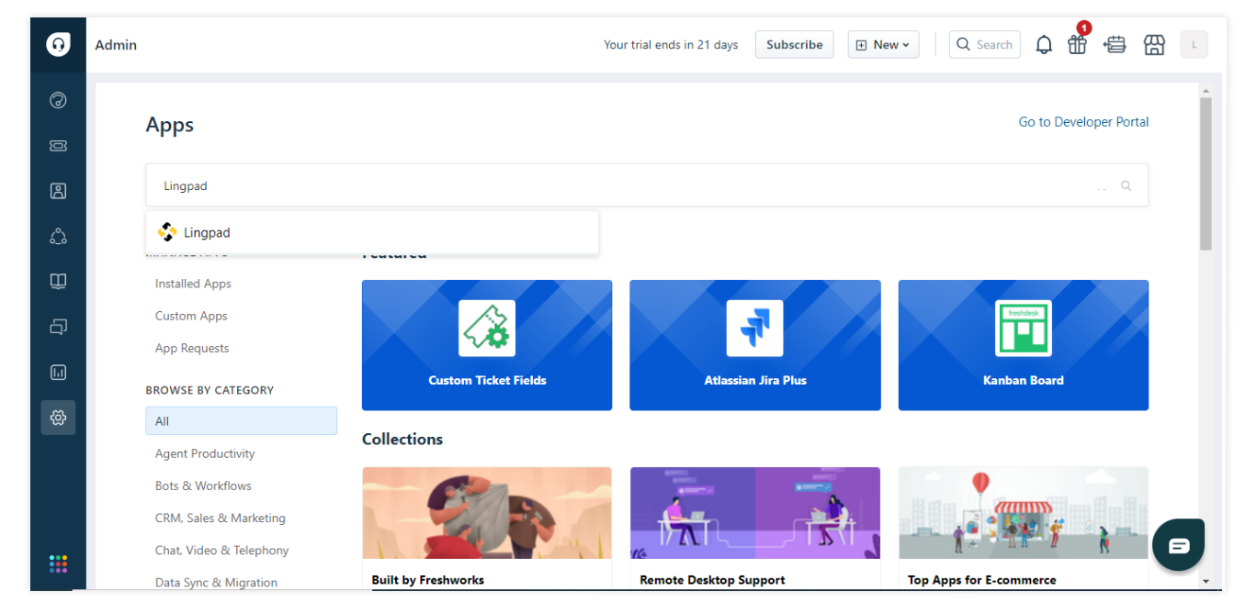Viewport: 1257px width, 614px height.
Task: Click the Admin page title
Action: pos(116,45)
